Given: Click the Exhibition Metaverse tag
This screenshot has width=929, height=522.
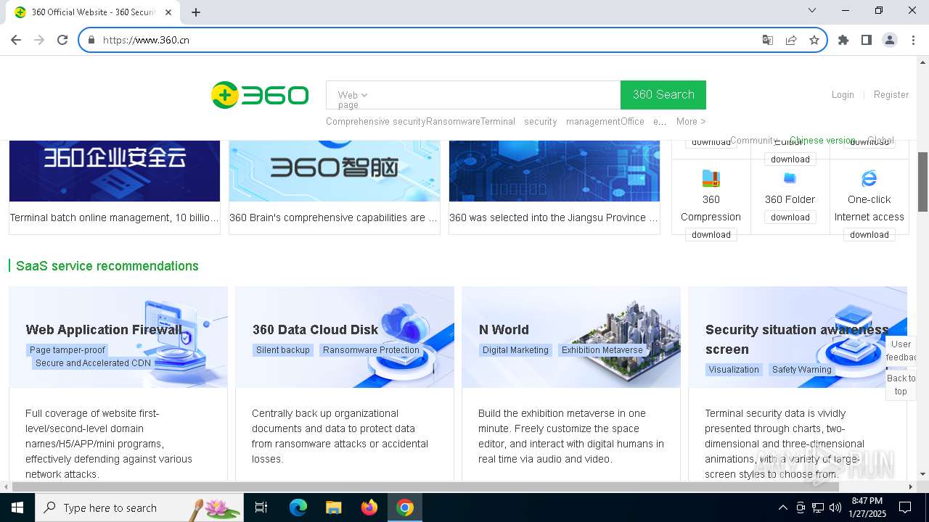Looking at the screenshot, I should 602,350.
